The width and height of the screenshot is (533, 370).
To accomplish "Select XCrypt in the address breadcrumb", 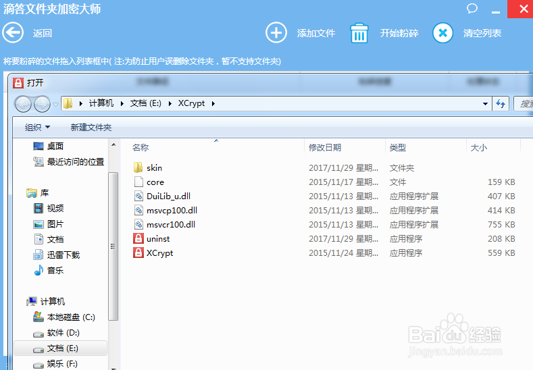I will (x=191, y=103).
